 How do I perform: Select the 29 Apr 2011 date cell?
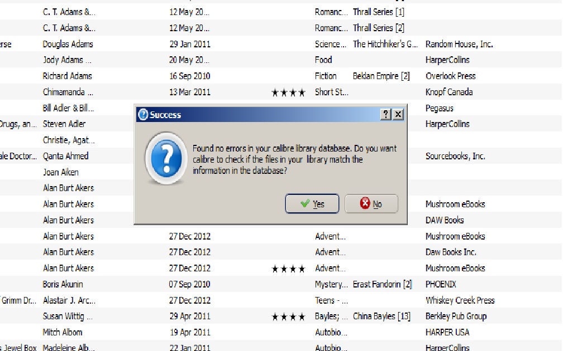coord(190,316)
